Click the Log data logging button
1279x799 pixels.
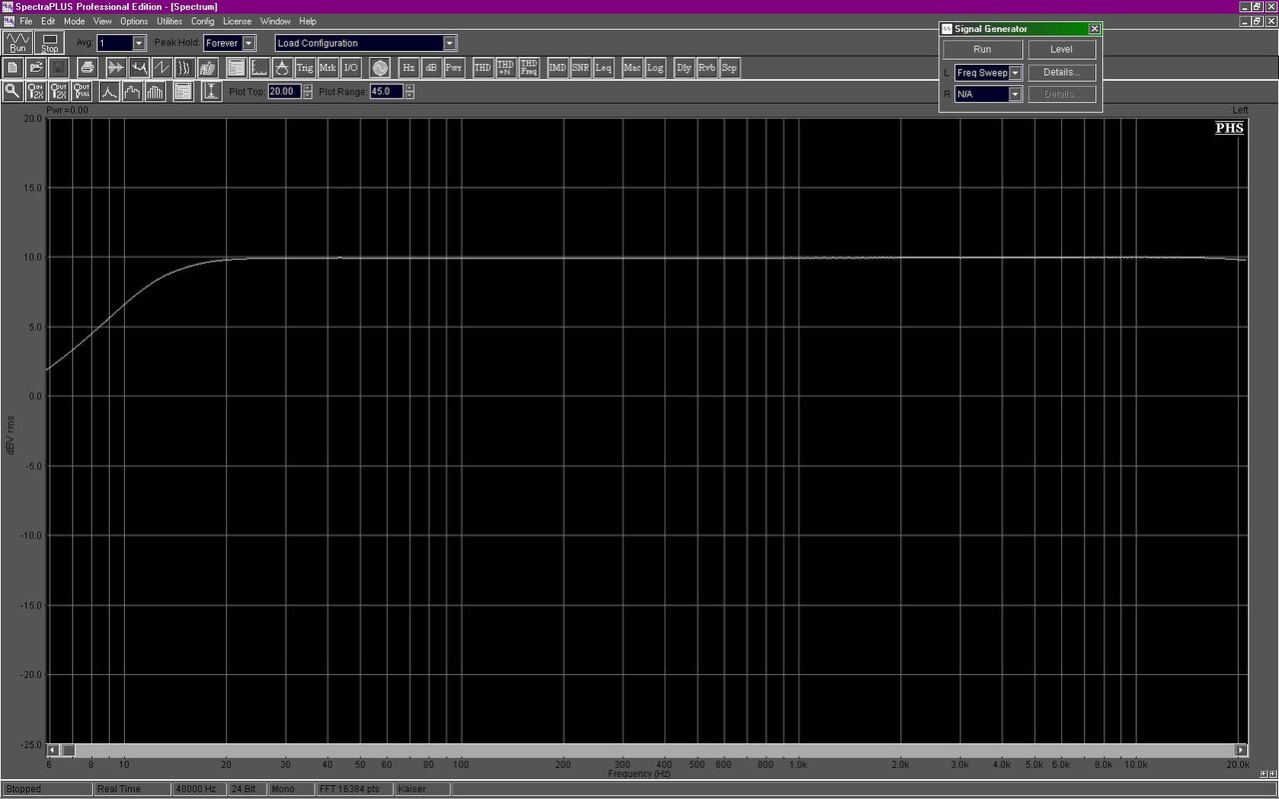[x=655, y=68]
